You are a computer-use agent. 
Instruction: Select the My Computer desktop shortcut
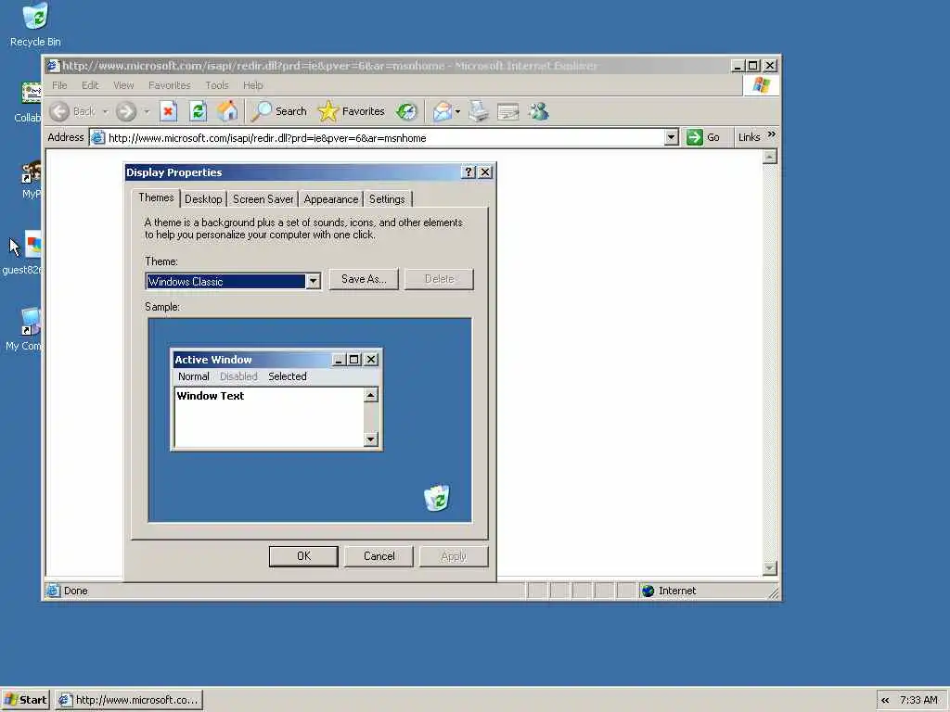(x=31, y=322)
